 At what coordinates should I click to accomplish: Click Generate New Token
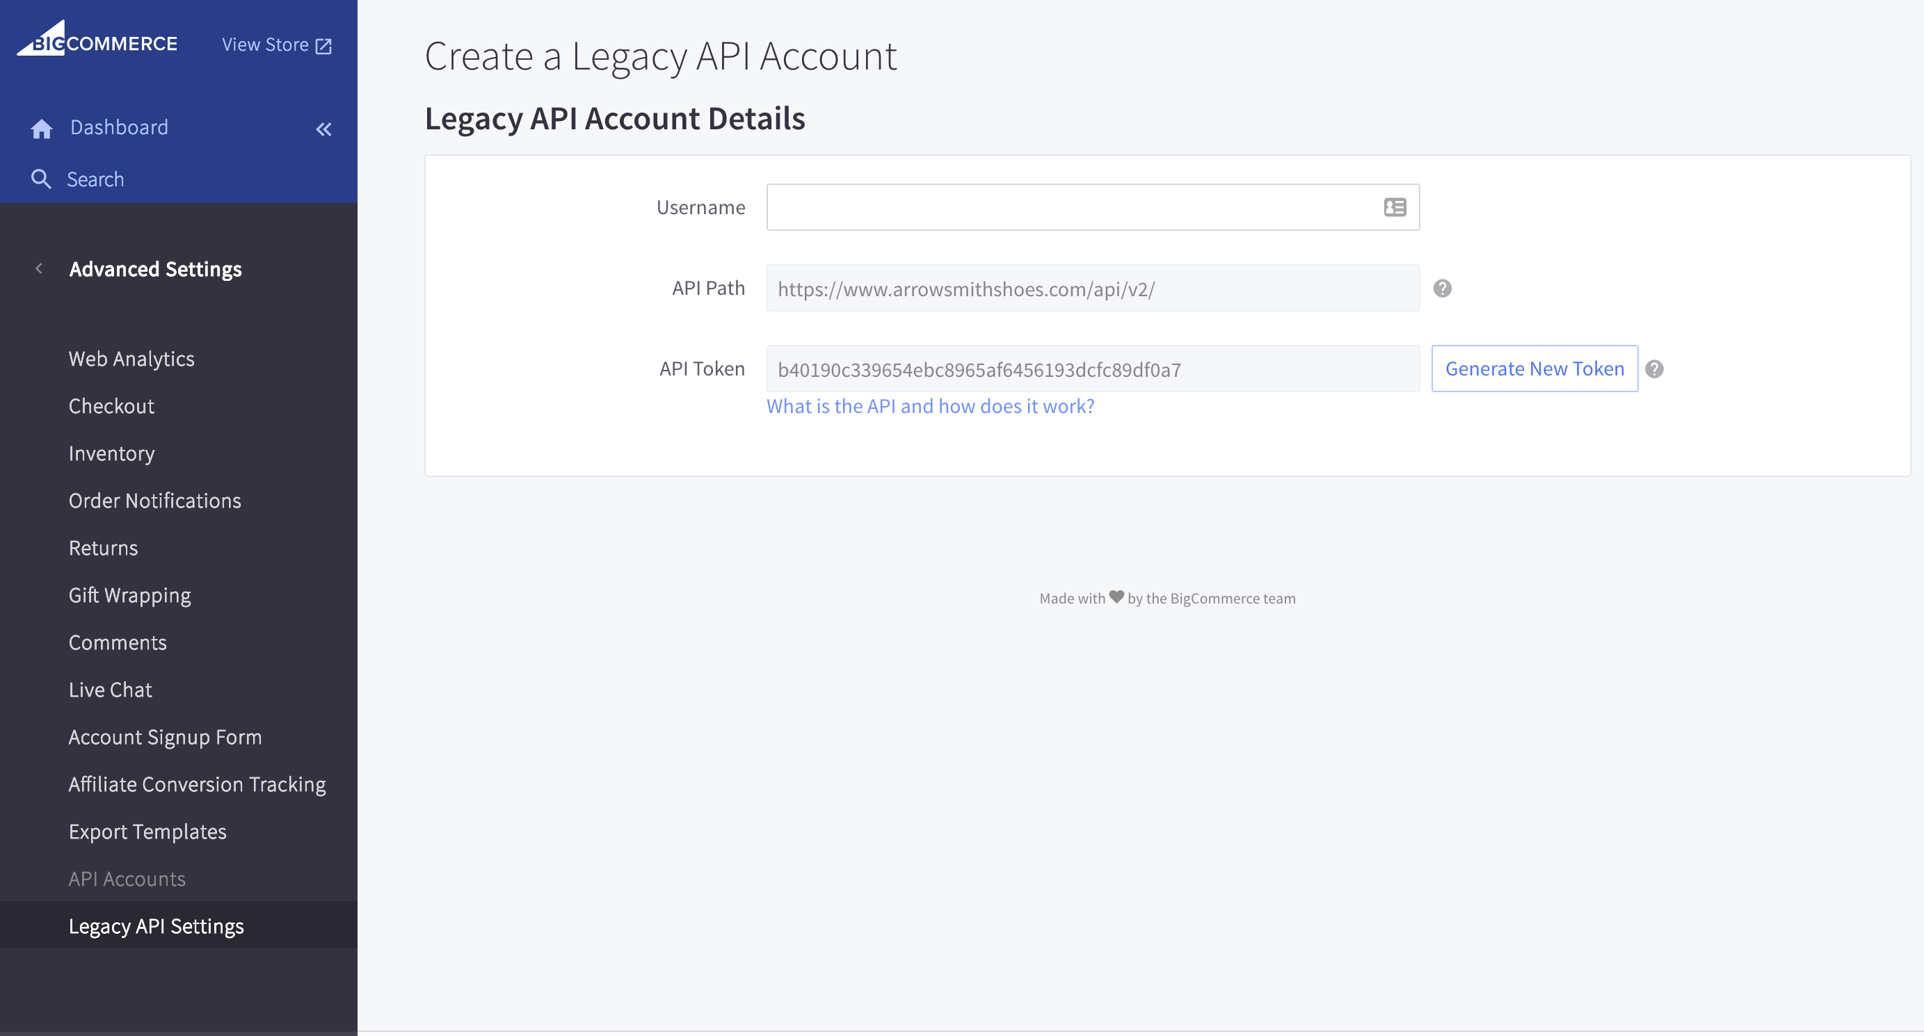(x=1534, y=368)
